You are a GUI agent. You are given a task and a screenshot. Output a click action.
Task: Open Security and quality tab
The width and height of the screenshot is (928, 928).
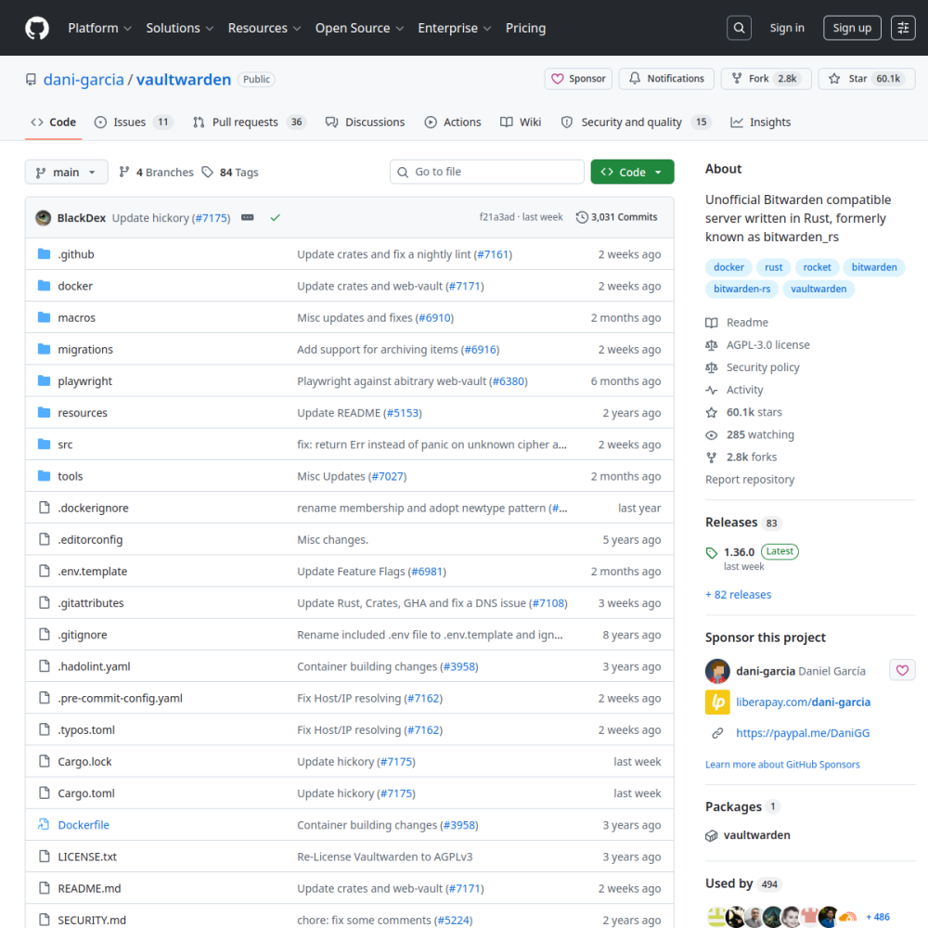[x=636, y=122]
